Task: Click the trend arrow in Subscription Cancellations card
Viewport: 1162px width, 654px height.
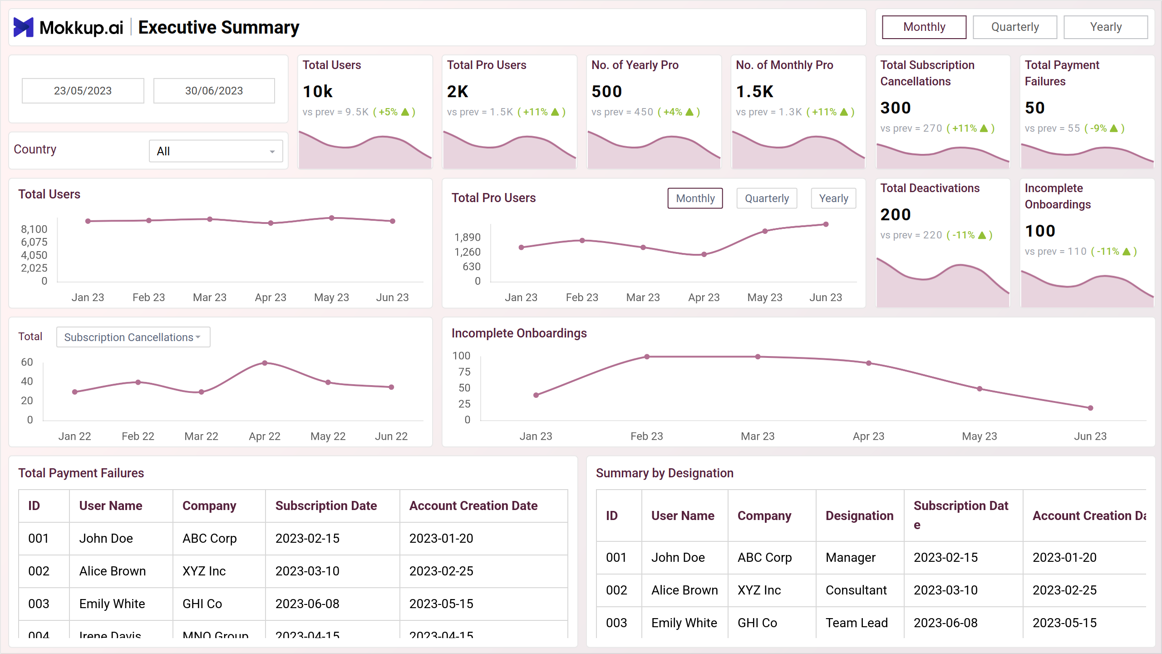Action: [x=984, y=128]
